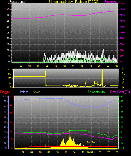Click the Pioggia legend label
The image size is (131, 156).
point(5,92)
